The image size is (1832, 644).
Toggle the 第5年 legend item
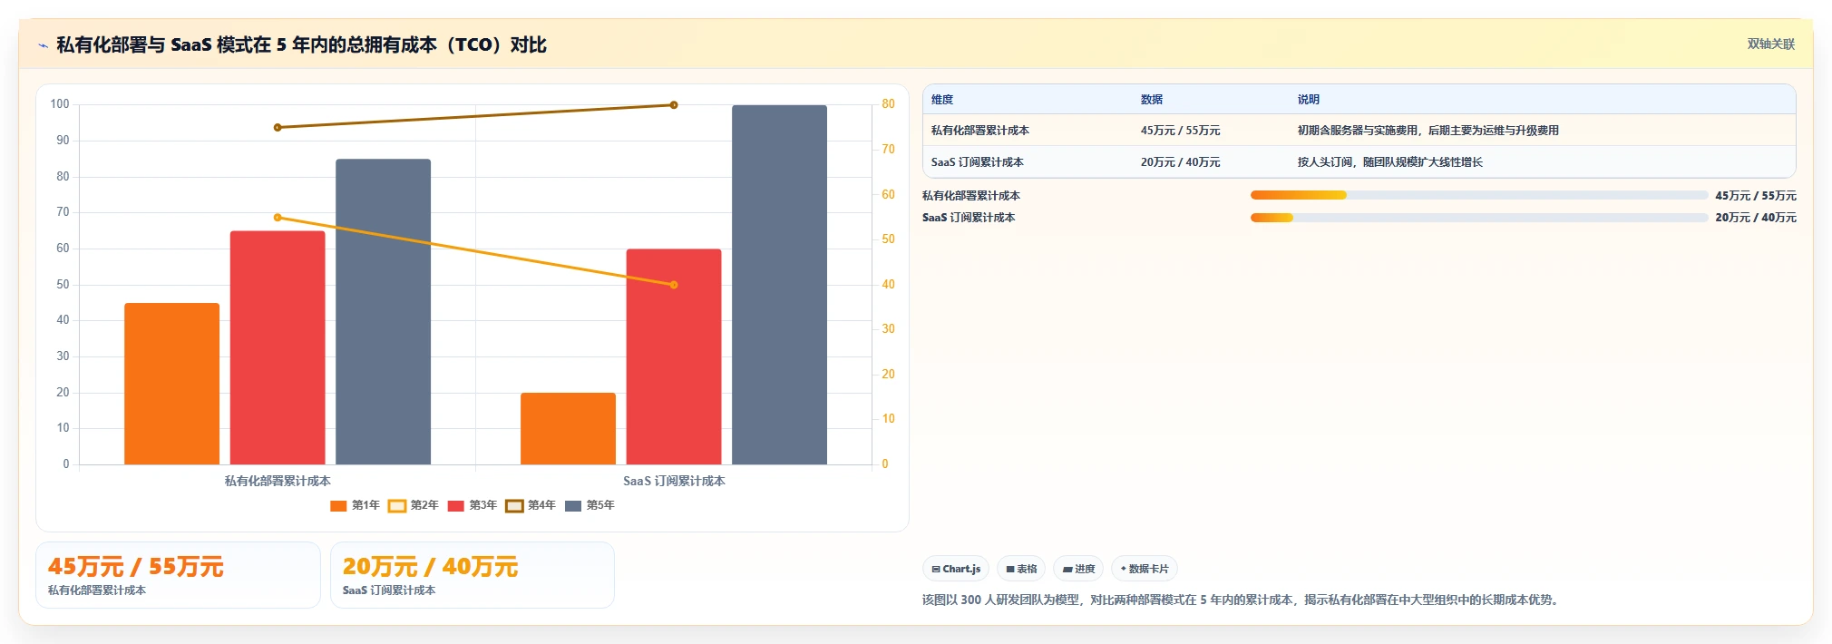pos(590,505)
